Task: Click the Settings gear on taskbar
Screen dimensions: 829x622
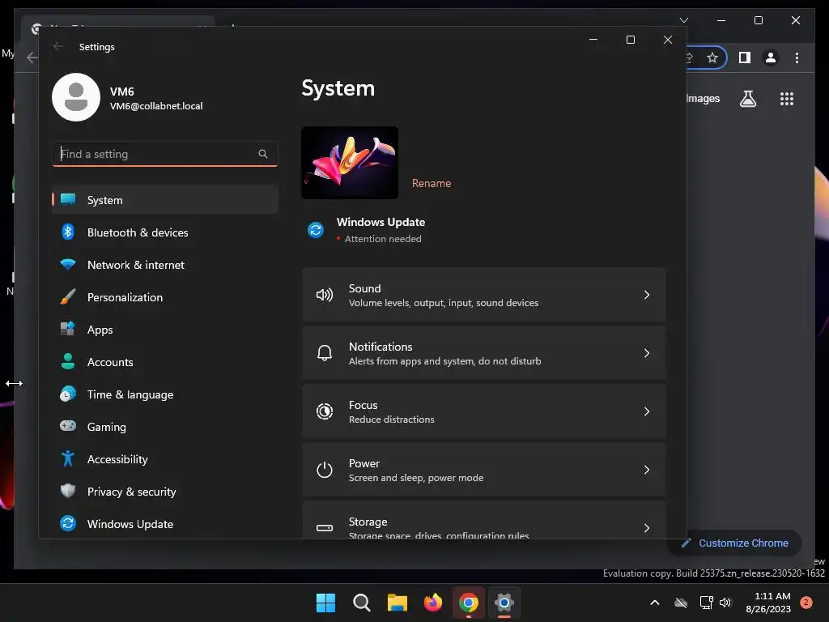Action: point(504,603)
